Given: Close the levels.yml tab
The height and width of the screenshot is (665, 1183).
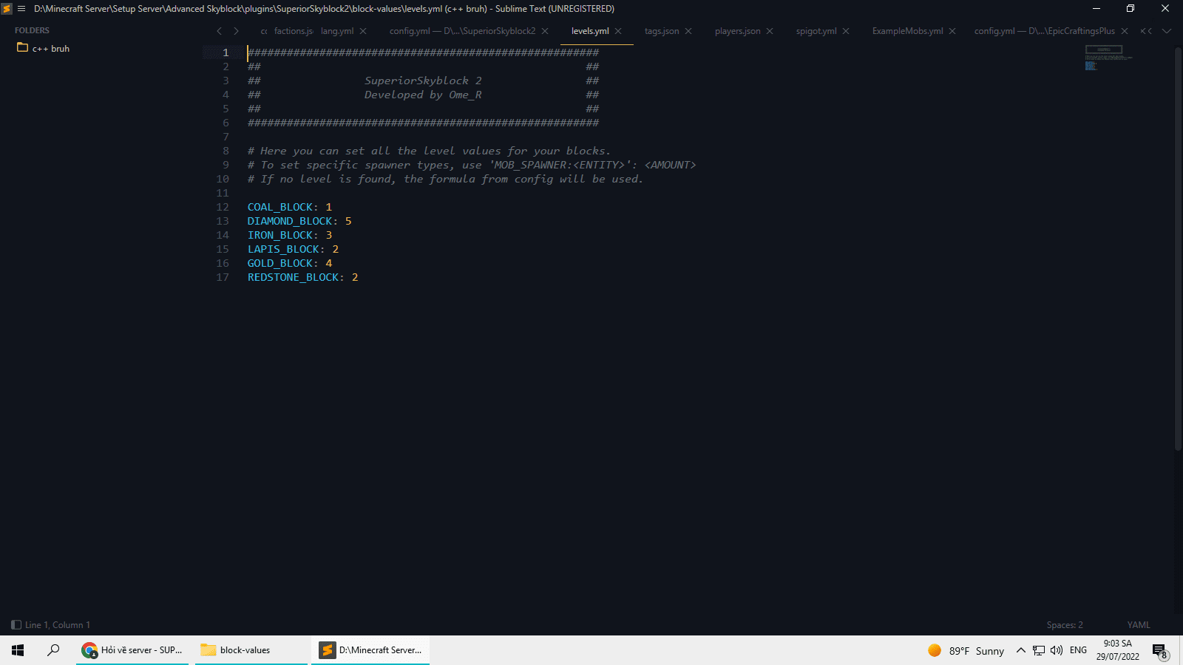Looking at the screenshot, I should 618,31.
